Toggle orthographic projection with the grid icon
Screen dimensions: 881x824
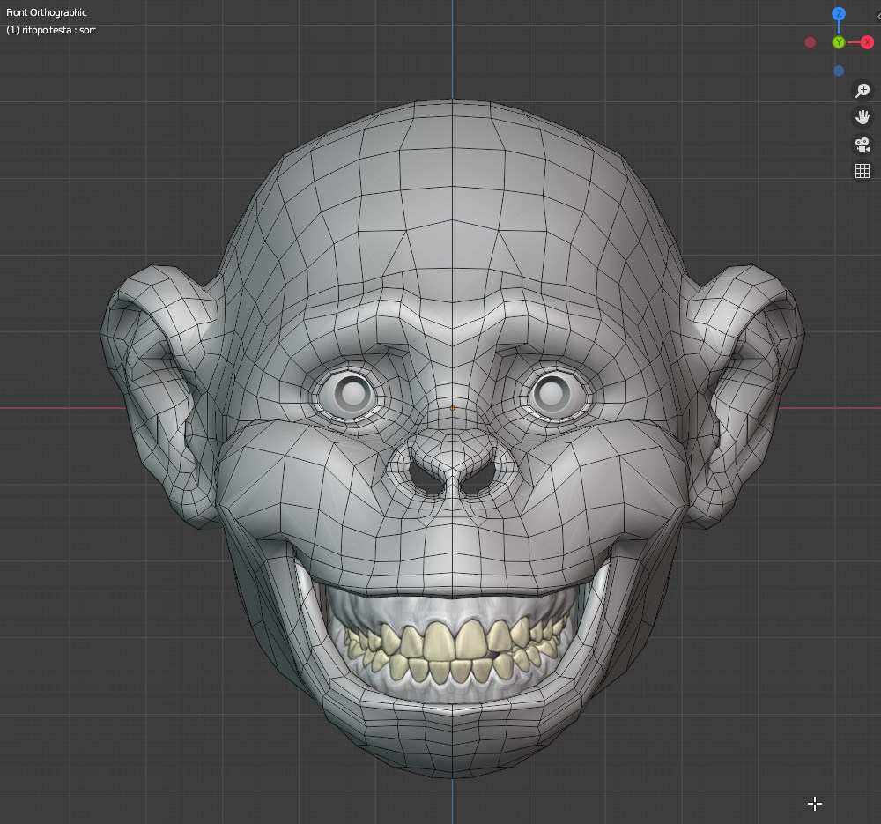point(863,169)
